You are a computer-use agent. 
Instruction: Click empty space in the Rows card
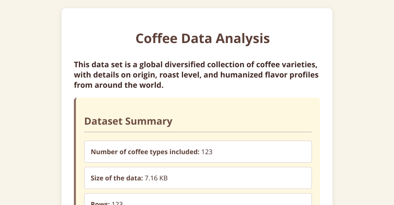click(226, 201)
